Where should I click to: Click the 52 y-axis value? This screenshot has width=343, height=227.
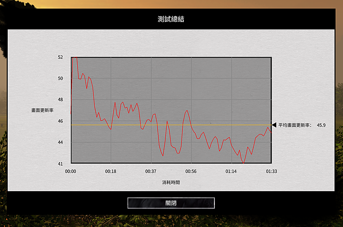(x=61, y=57)
